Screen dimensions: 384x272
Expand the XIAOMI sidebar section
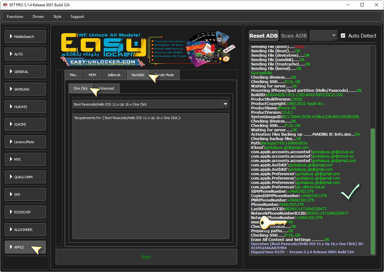[x=25, y=124]
